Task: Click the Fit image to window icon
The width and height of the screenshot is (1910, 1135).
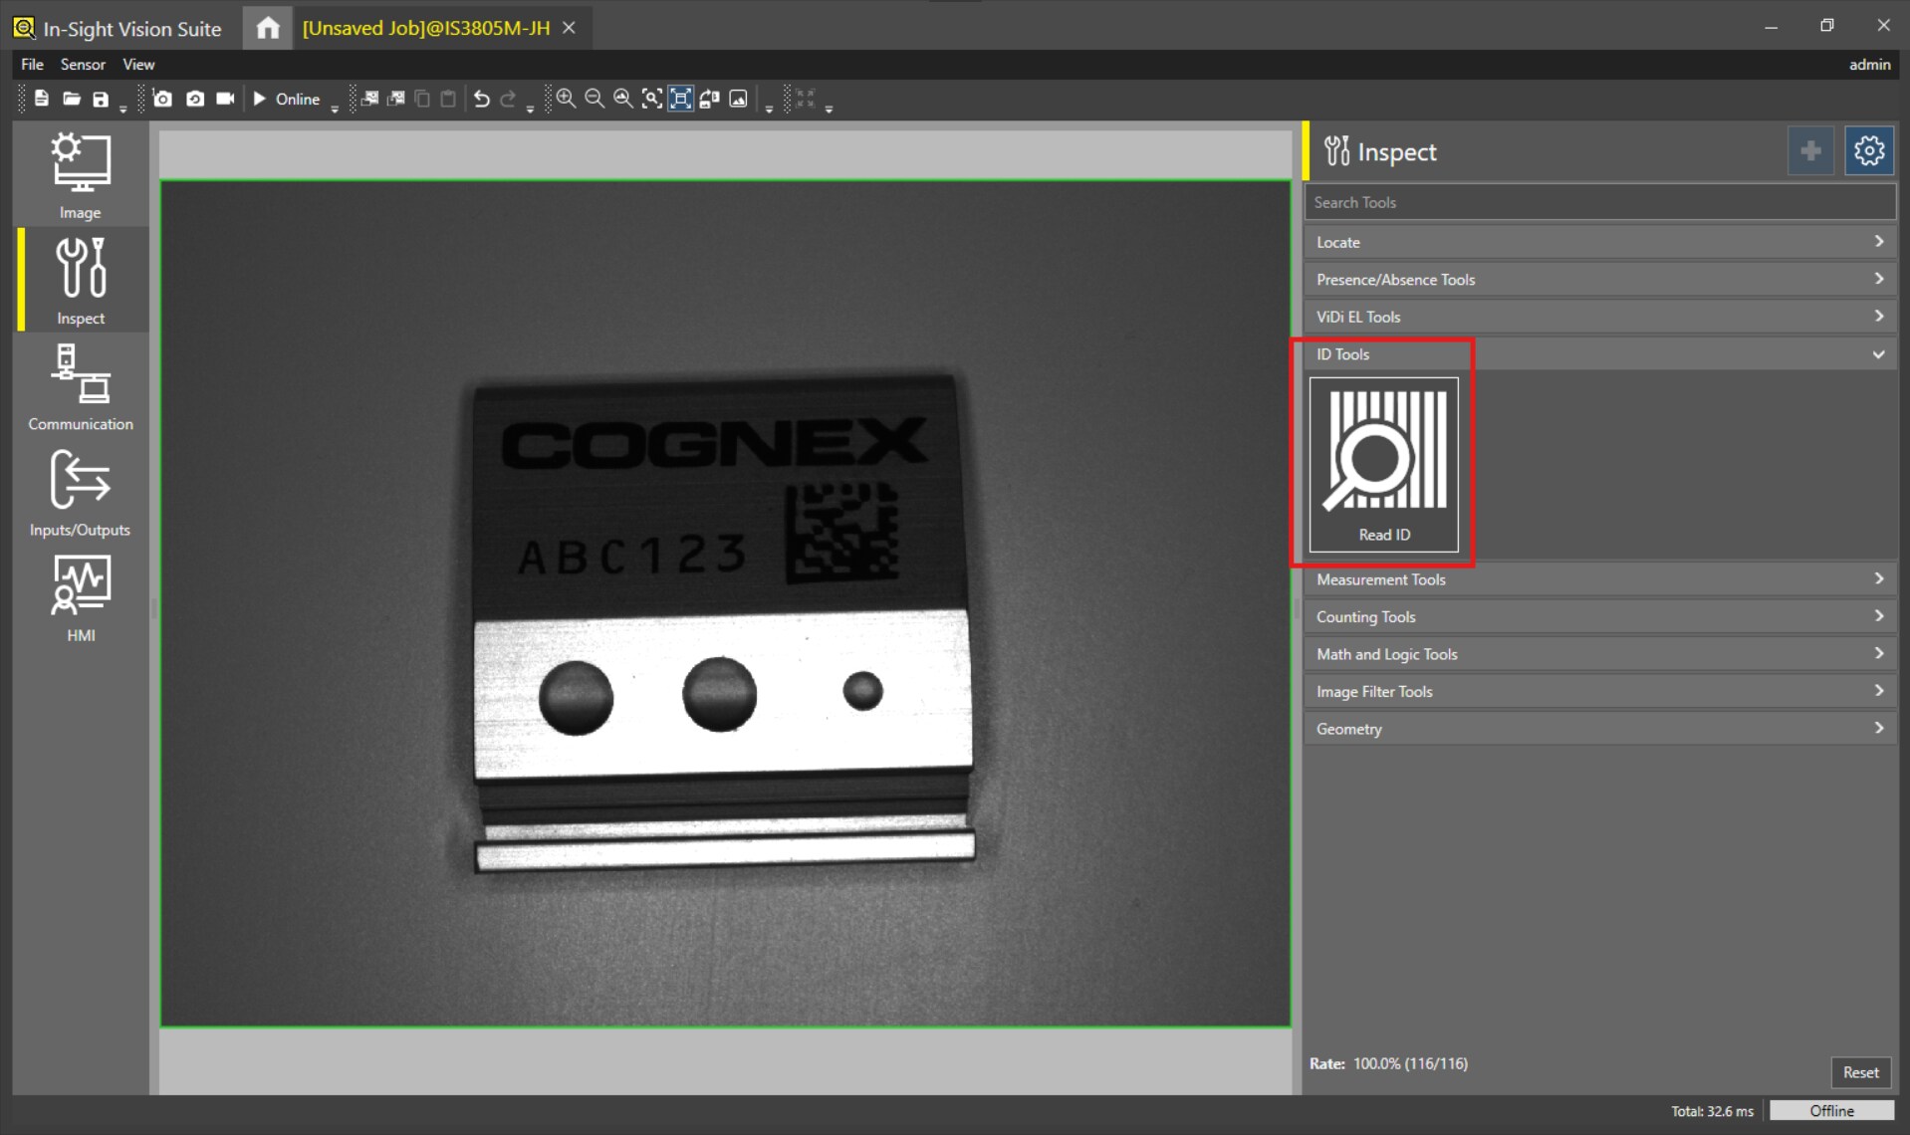Action: 681,99
